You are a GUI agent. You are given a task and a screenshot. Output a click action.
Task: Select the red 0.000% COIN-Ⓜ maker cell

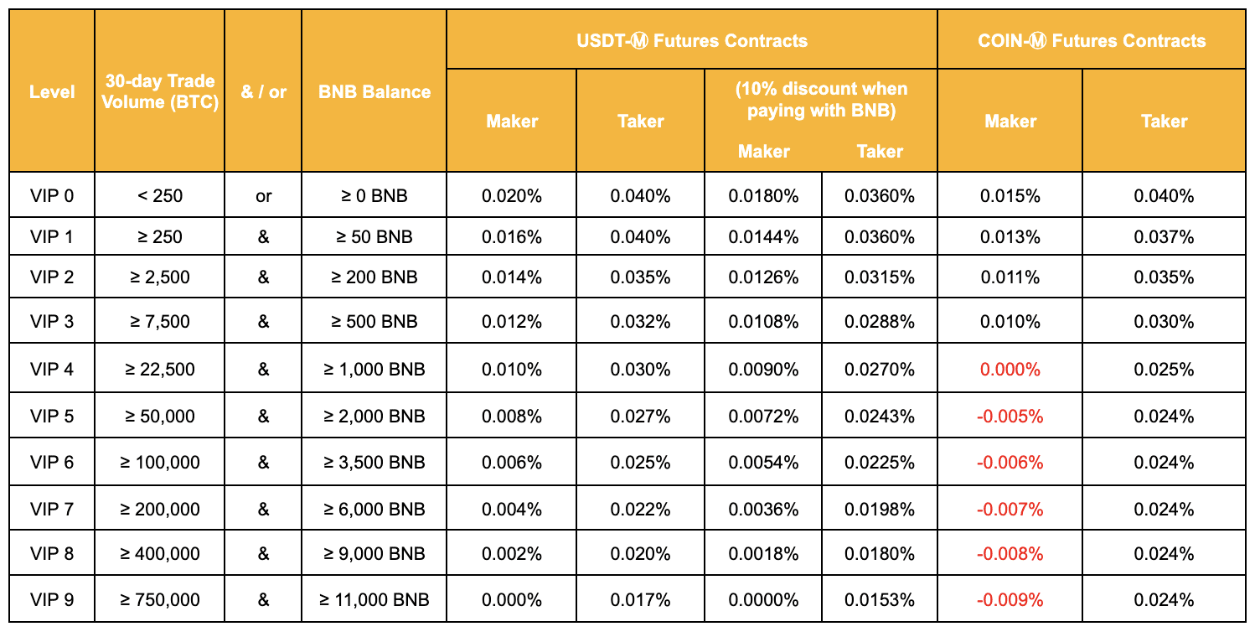(x=1010, y=370)
